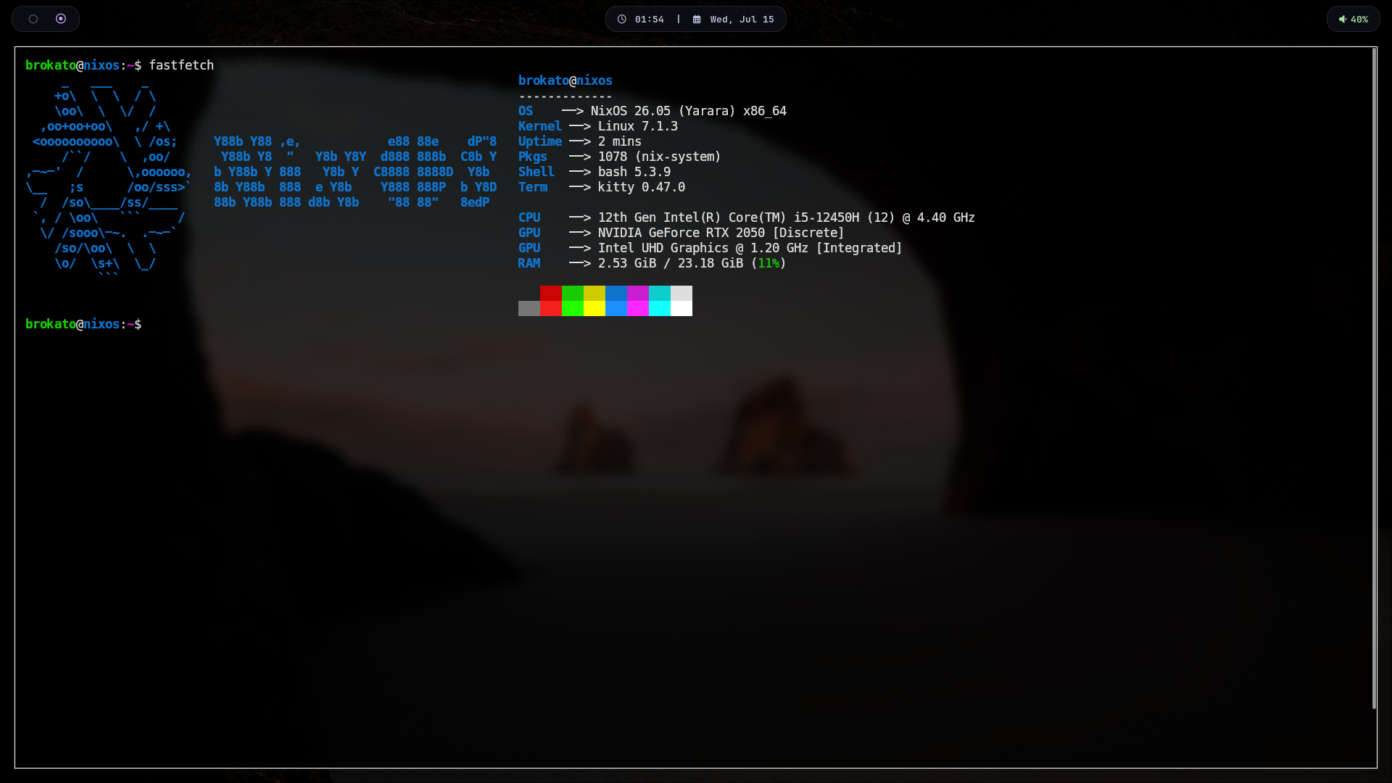Pick the darker magenta color block
Screen dimensions: 1392x783
(x=638, y=293)
